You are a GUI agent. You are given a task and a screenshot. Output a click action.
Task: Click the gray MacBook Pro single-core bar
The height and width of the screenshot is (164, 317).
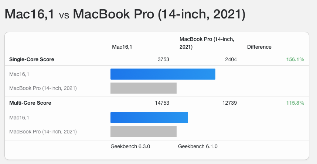[144, 88]
